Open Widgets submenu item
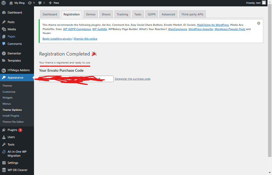 (7, 98)
